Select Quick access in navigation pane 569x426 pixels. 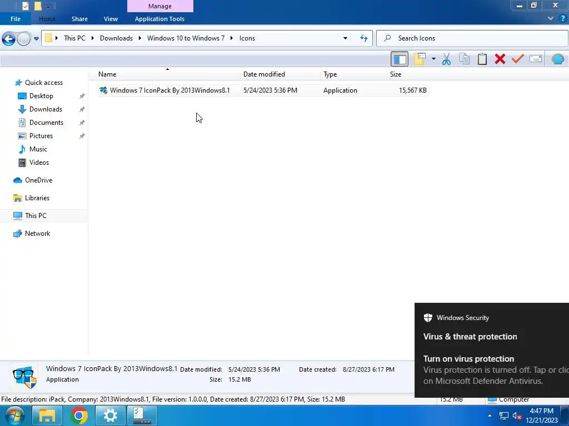tap(43, 83)
